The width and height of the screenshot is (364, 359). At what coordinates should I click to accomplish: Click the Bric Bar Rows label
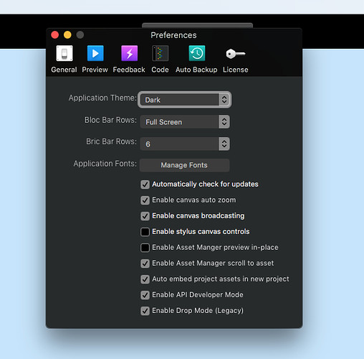[x=111, y=141]
